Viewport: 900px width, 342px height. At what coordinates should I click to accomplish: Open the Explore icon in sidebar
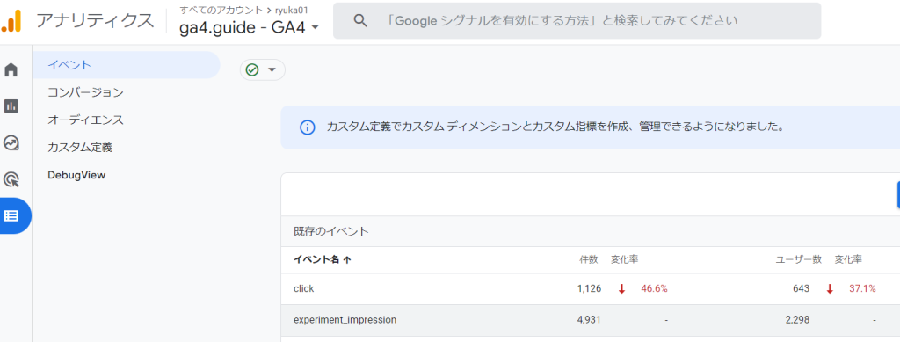pyautogui.click(x=11, y=143)
